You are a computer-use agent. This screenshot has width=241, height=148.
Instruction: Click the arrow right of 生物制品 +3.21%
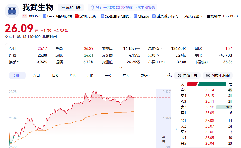click(237, 16)
